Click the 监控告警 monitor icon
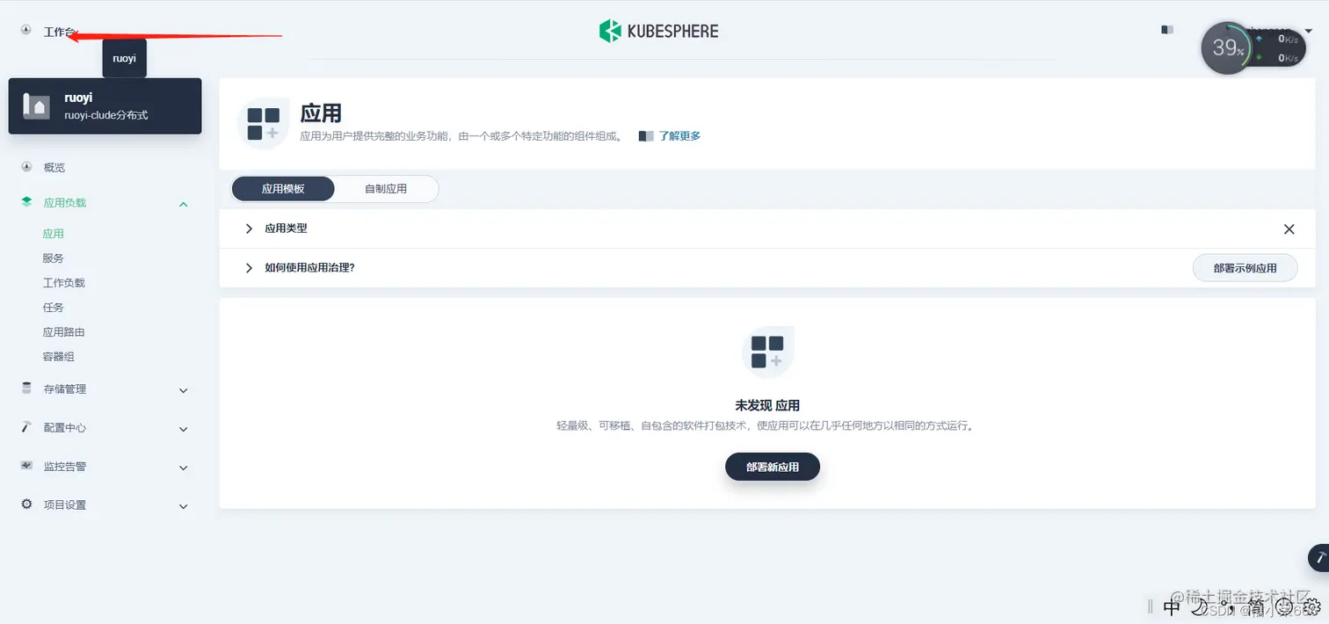Viewport: 1329px width, 624px height. tap(26, 466)
